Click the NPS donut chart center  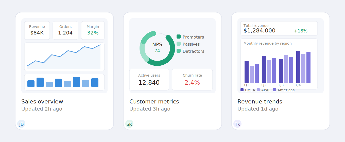click(x=157, y=48)
